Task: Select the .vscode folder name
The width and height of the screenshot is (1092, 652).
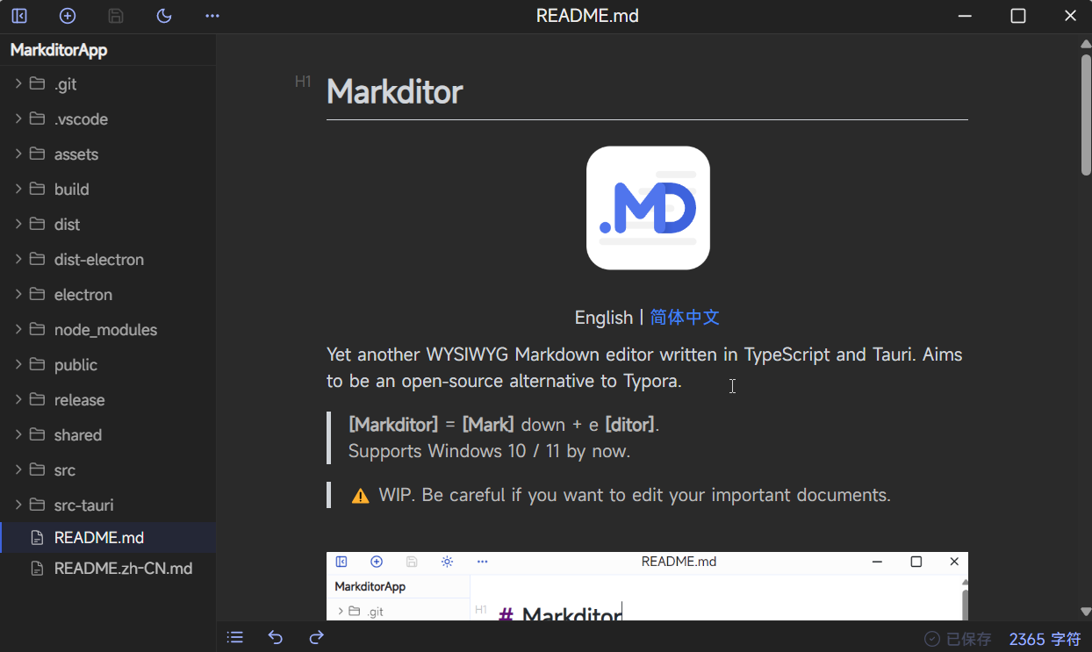Action: coord(81,119)
